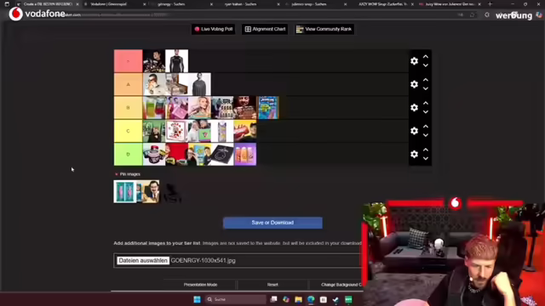Move tier A row up with arrow

pyautogui.click(x=426, y=80)
